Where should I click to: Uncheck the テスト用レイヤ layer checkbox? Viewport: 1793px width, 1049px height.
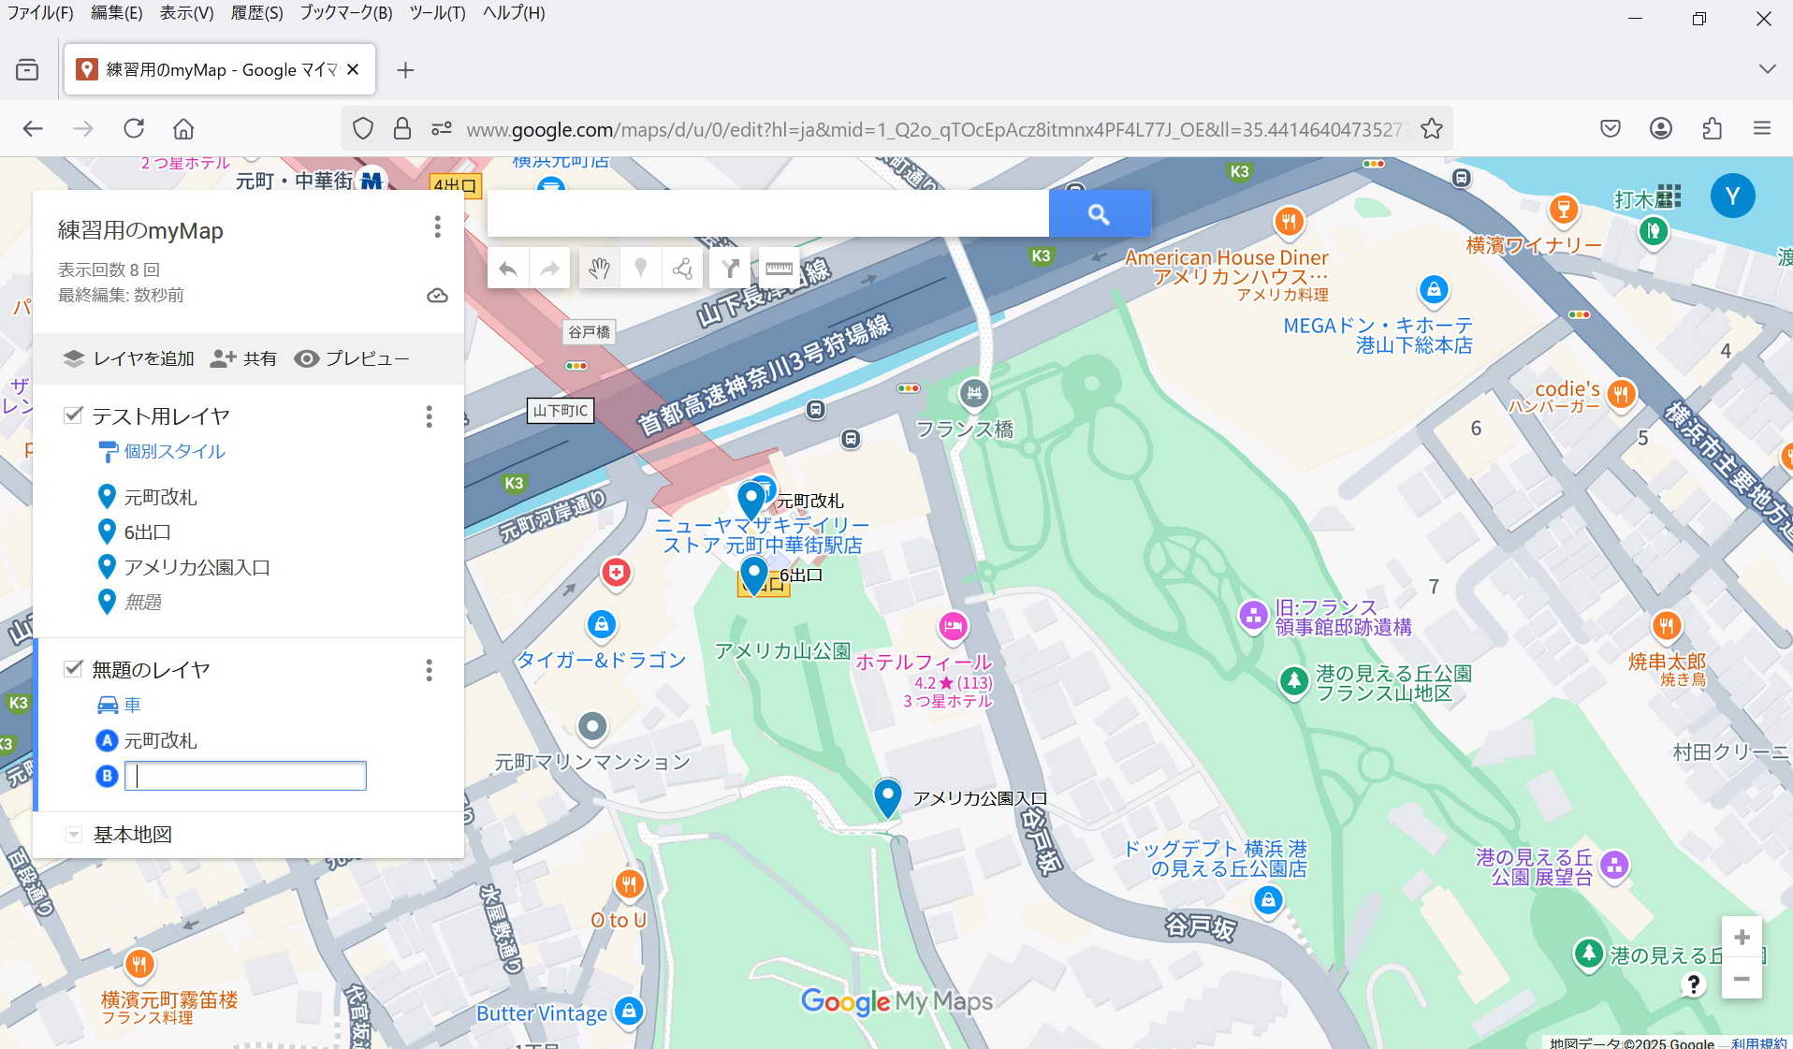coord(73,415)
